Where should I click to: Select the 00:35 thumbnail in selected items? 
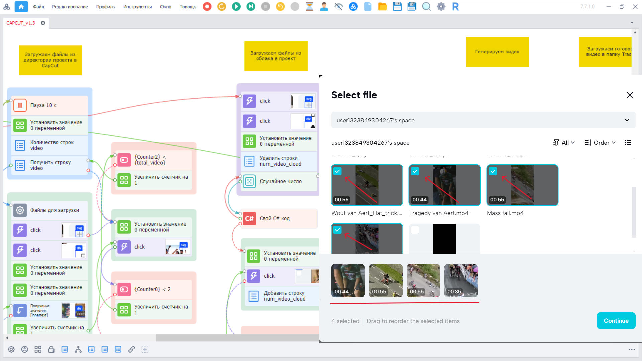coord(461,281)
